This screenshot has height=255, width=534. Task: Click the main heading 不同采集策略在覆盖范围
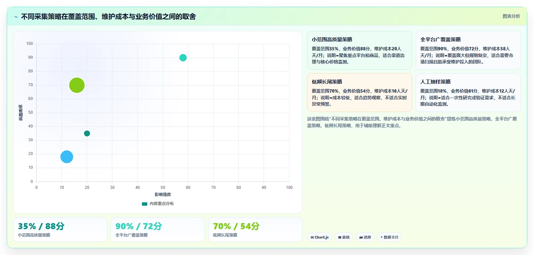(108, 17)
